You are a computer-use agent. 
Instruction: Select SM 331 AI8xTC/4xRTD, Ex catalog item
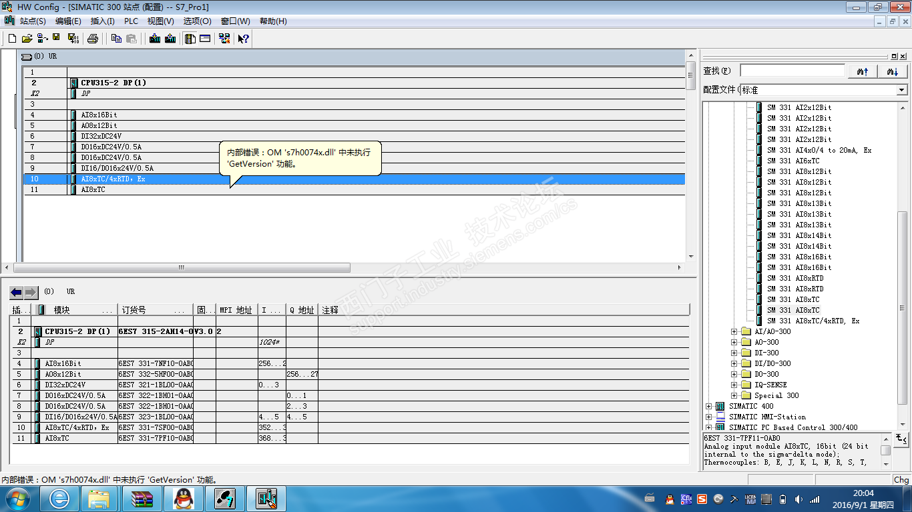pos(813,321)
